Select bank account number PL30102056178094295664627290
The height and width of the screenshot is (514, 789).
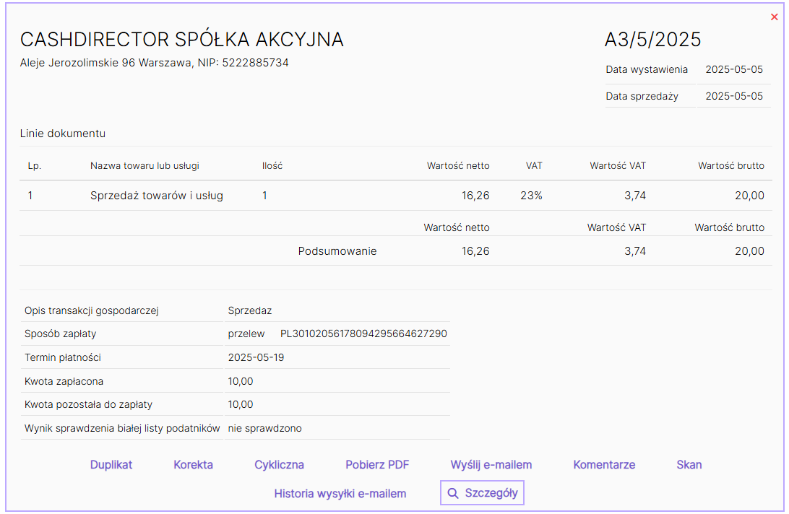point(364,334)
